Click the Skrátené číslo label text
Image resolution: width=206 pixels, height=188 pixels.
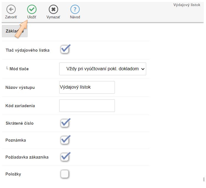click(x=19, y=123)
